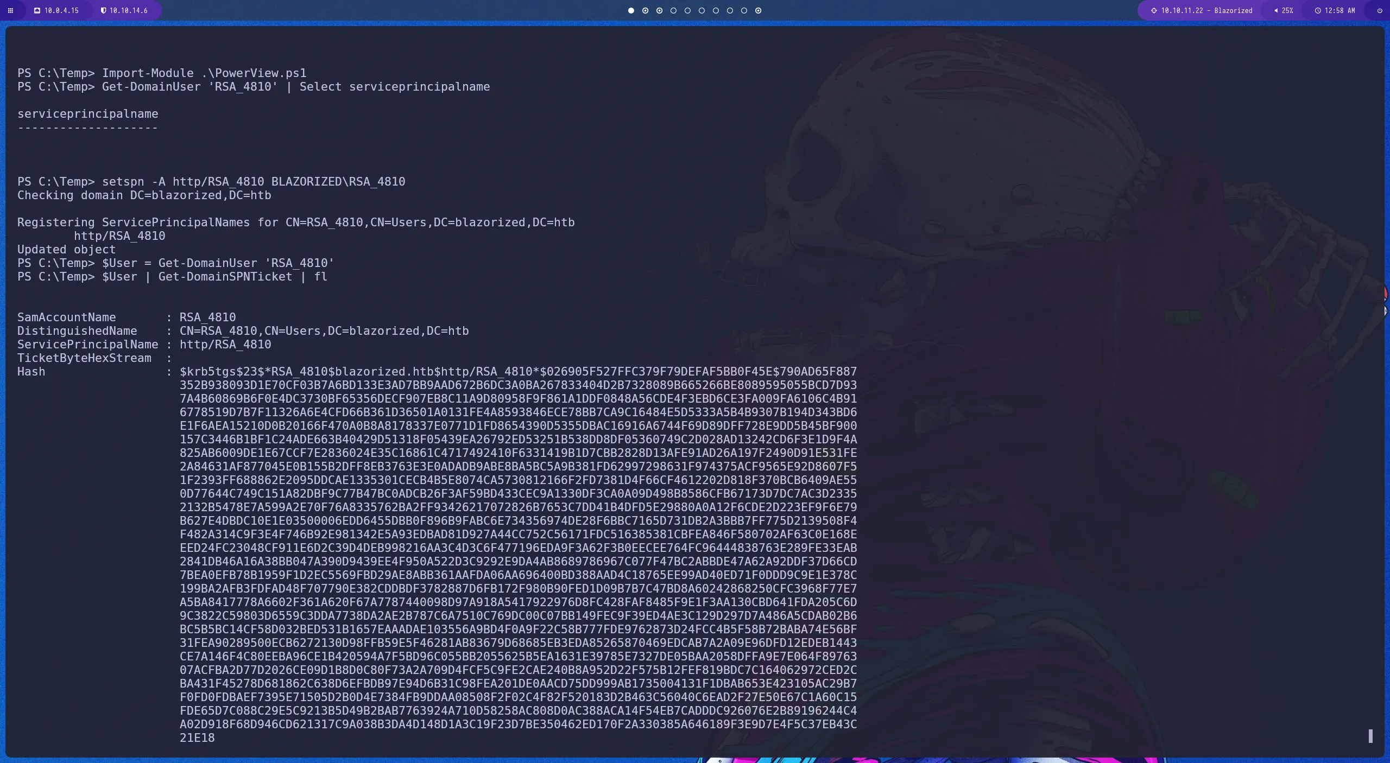Select the VPN shield icon next to 10.10.14.6
Viewport: 1390px width, 763px height.
pos(103,10)
